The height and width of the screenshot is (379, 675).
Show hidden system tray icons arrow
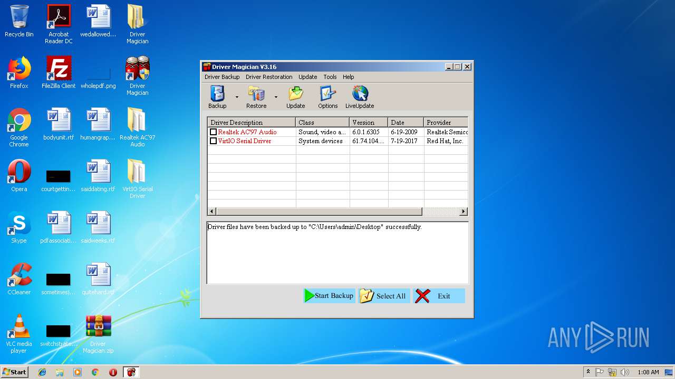pos(588,372)
